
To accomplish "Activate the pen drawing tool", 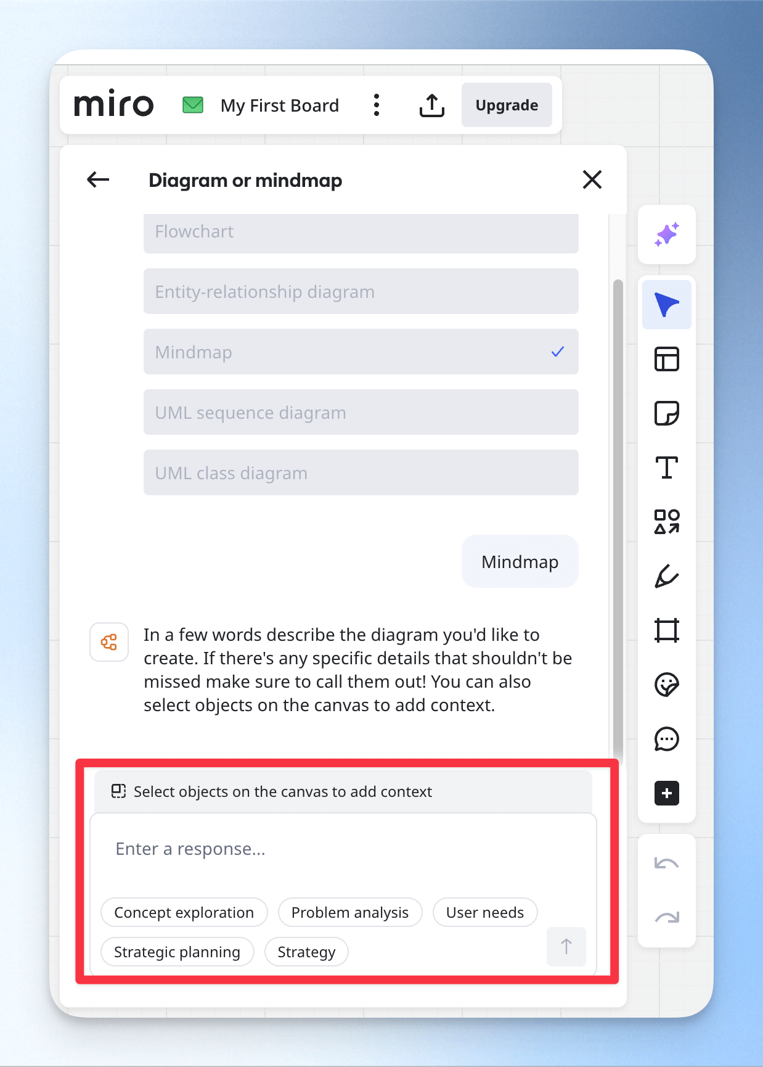I will coord(667,576).
